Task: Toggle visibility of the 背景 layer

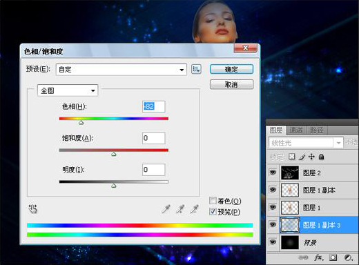Action: coord(273,242)
